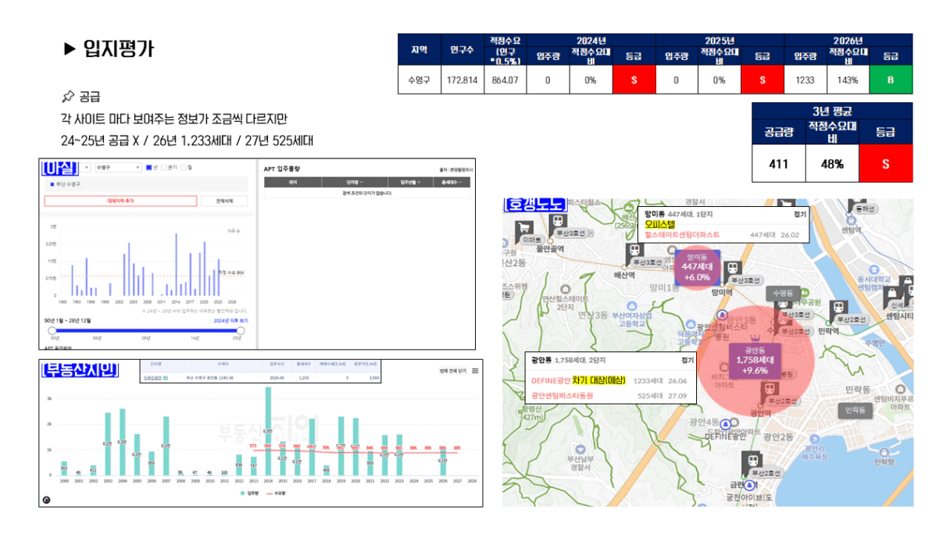Collapse the 망미동 popup with 접기
Viewport: 950px width, 534px height.
[x=799, y=213]
